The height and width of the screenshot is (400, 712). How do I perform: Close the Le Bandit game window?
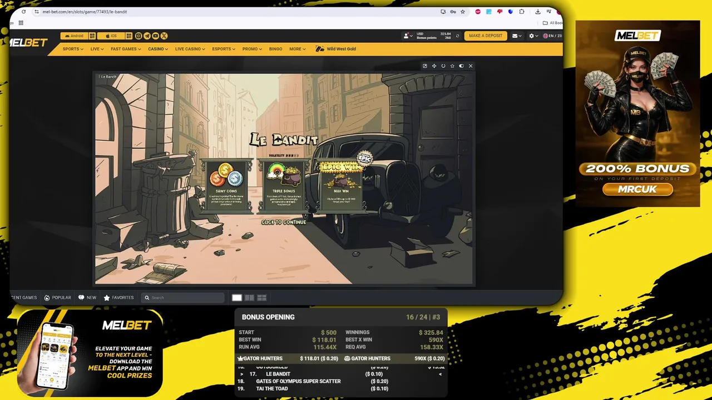[x=471, y=66]
